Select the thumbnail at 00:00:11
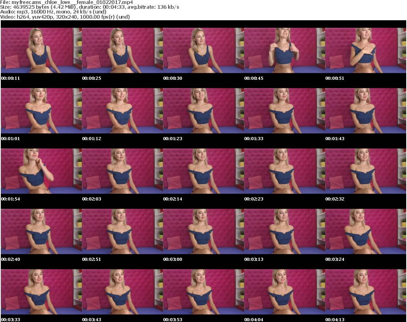This screenshot has width=407, height=322. pos(41,50)
